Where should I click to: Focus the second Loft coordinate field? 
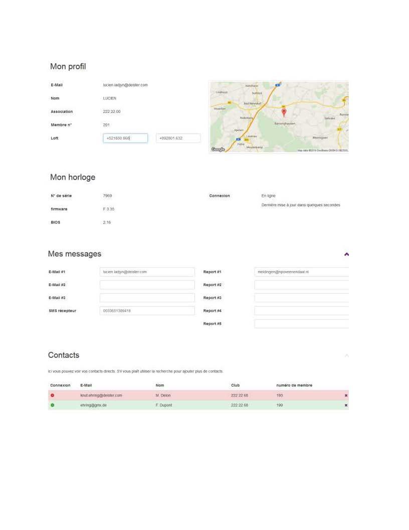(178, 138)
